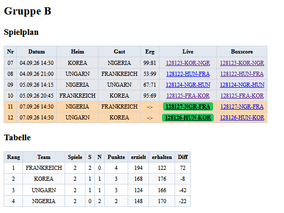Click the Punkte column header
The width and height of the screenshot is (284, 213).
(116, 157)
